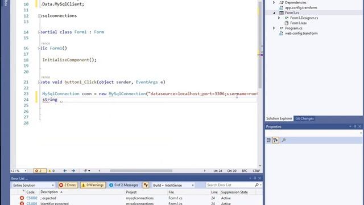Toggle the 2 Errors filter
Image resolution: width=364 pixels, height=205 pixels.
tap(68, 185)
